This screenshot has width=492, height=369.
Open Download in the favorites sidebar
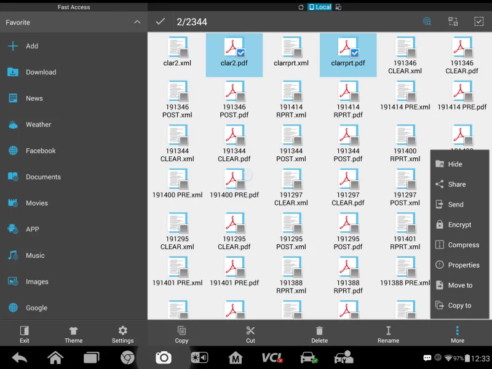point(41,72)
